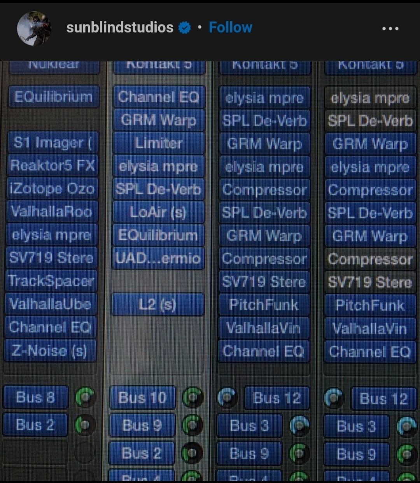The width and height of the screenshot is (420, 483).
Task: Open the L2 (s) plugin slot
Action: pyautogui.click(x=157, y=304)
